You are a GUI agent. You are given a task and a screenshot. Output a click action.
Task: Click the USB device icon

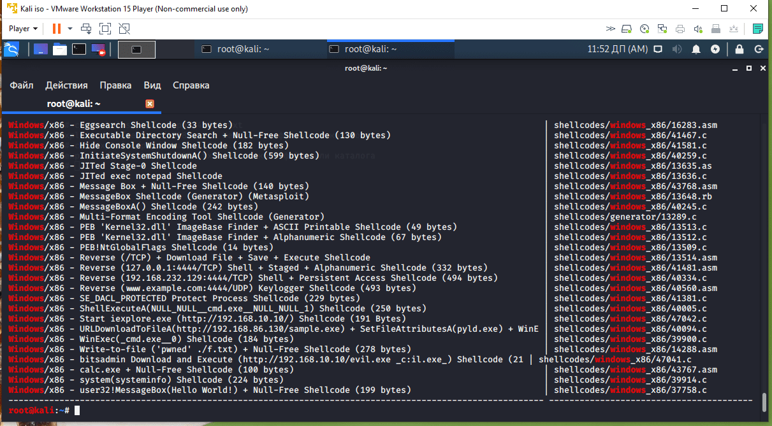(x=716, y=29)
